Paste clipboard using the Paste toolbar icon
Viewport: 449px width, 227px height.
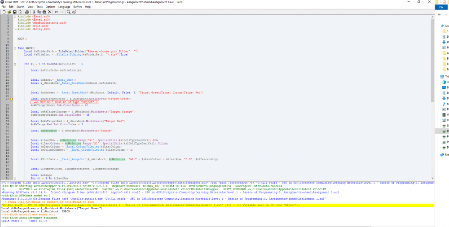point(44,12)
